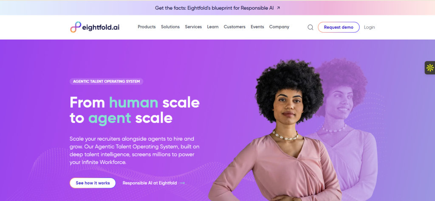This screenshot has width=435, height=201.
Task: Click the Login link
Action: (369, 27)
